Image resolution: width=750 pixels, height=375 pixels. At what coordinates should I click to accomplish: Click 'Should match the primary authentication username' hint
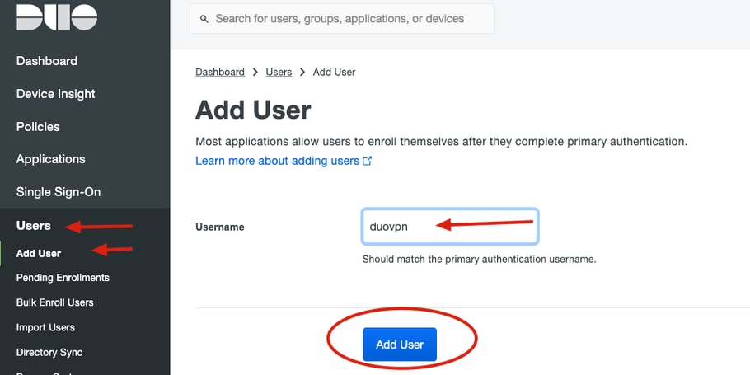click(x=480, y=260)
